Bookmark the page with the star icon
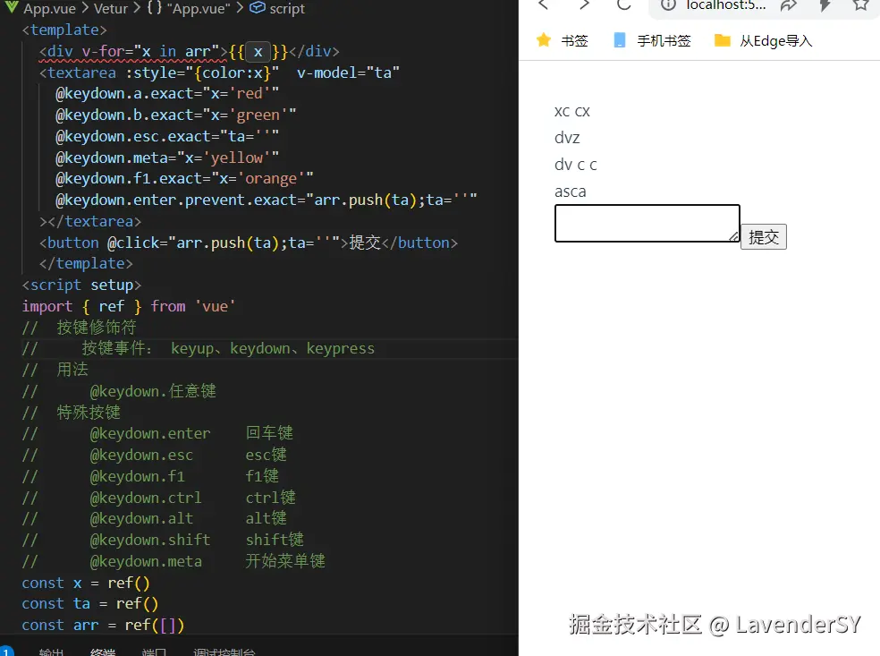Screen dimensions: 880x656 point(860,5)
